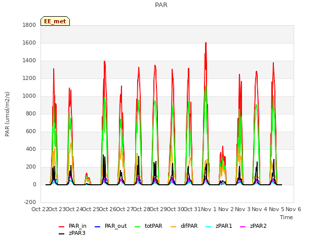Screen dimensions: 324x243
Task: Click the Nov 6 x-axis date label
Action: [293, 209]
